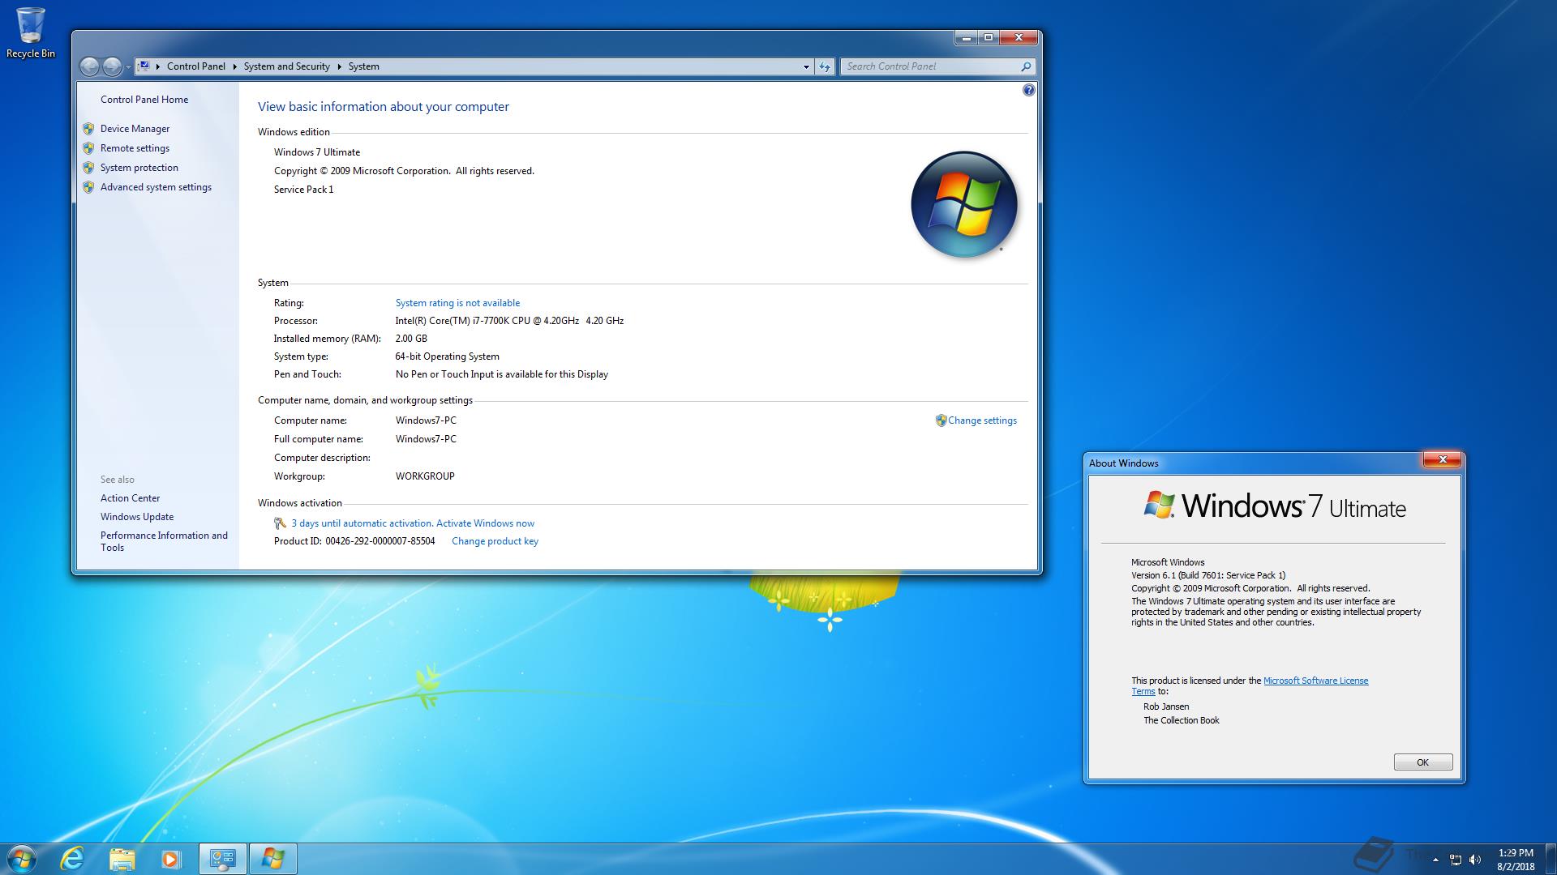Launch Internet Explorer from the taskbar
The image size is (1557, 875).
pyautogui.click(x=73, y=859)
